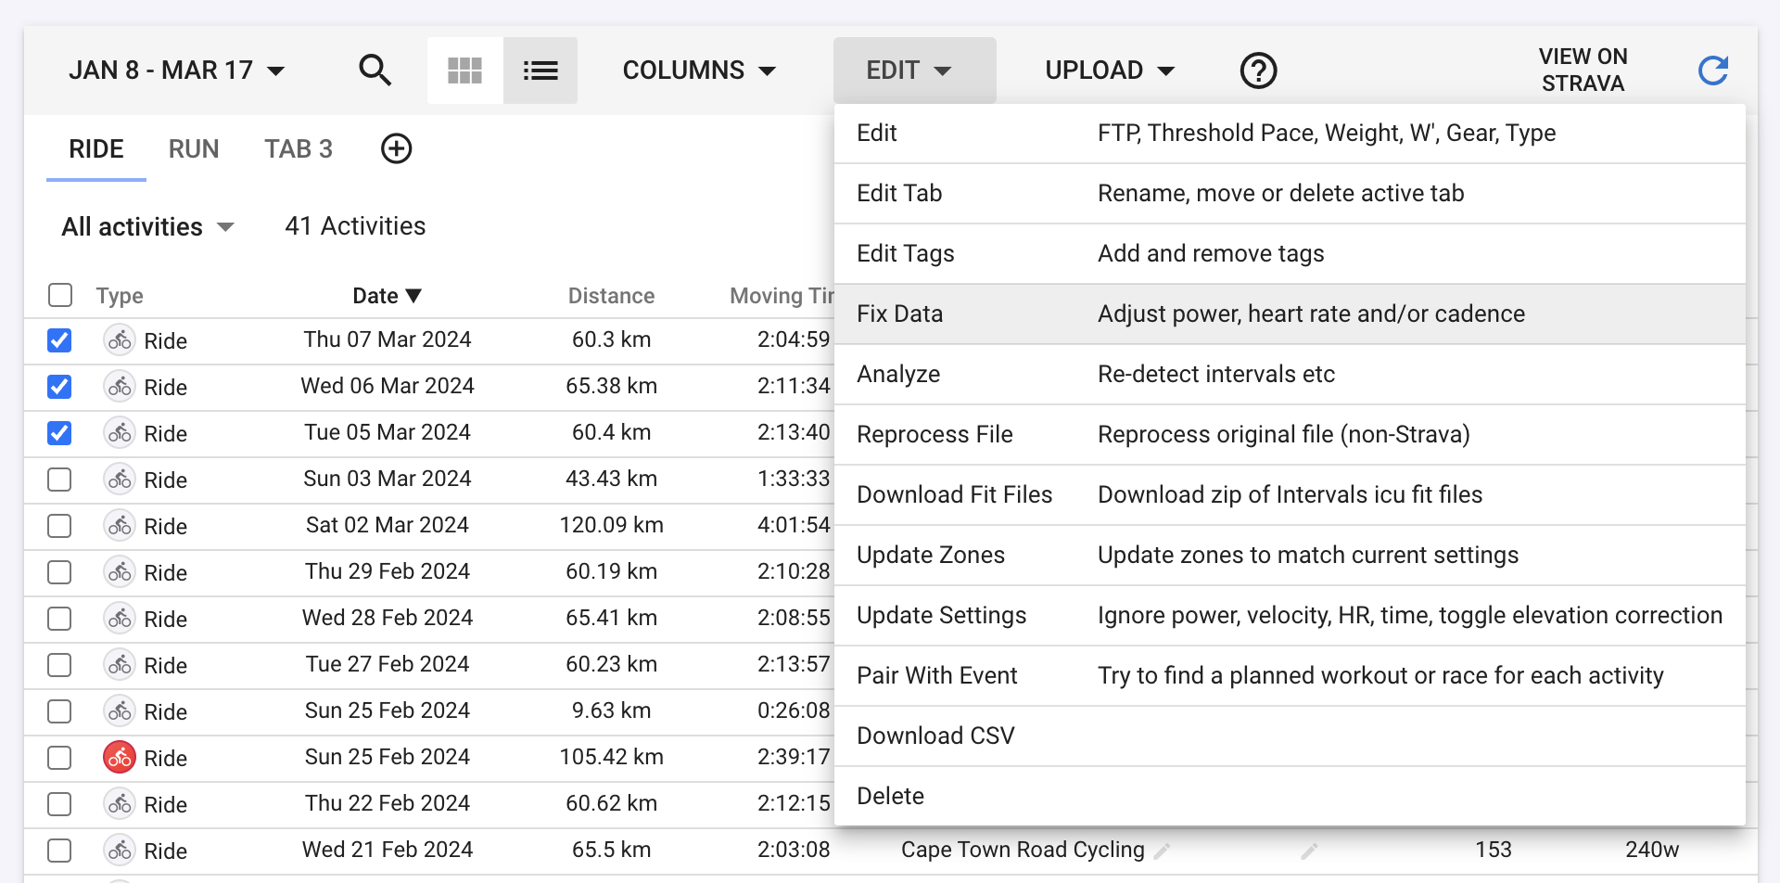Select the list view icon
Screen dimensions: 1780x883
tap(540, 70)
